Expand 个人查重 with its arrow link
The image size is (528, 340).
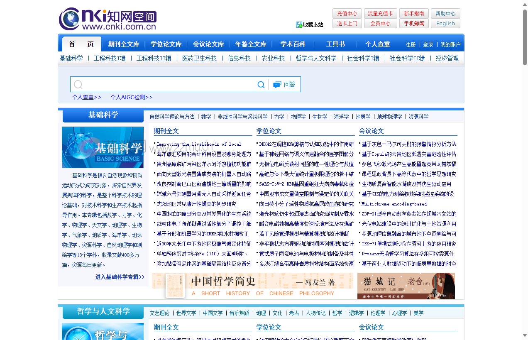pyautogui.click(x=86, y=97)
